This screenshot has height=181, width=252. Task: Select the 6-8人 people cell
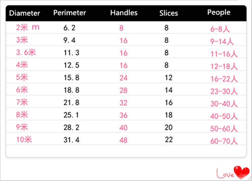pos(220,29)
